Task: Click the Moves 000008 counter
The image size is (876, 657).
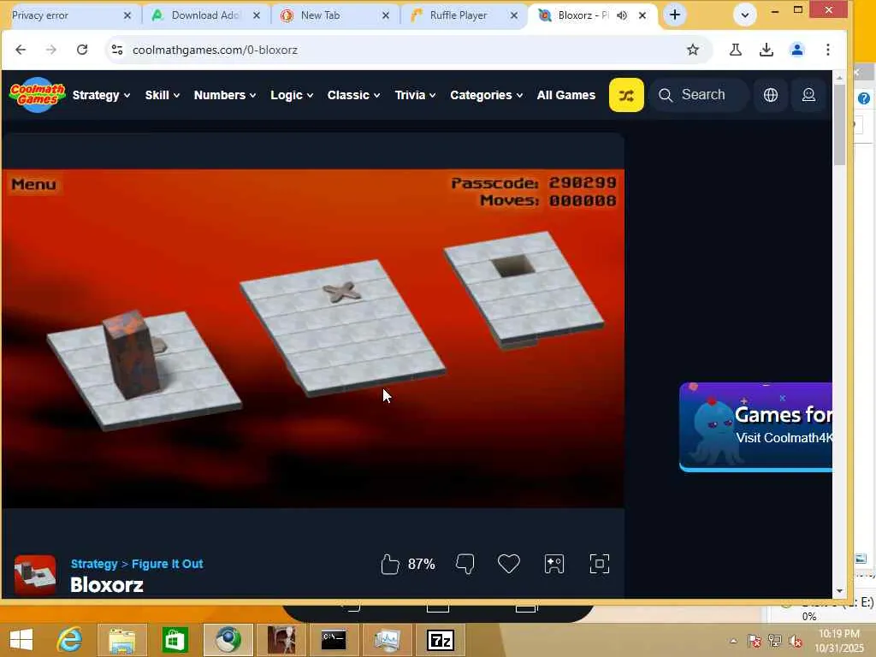Action: tap(548, 200)
